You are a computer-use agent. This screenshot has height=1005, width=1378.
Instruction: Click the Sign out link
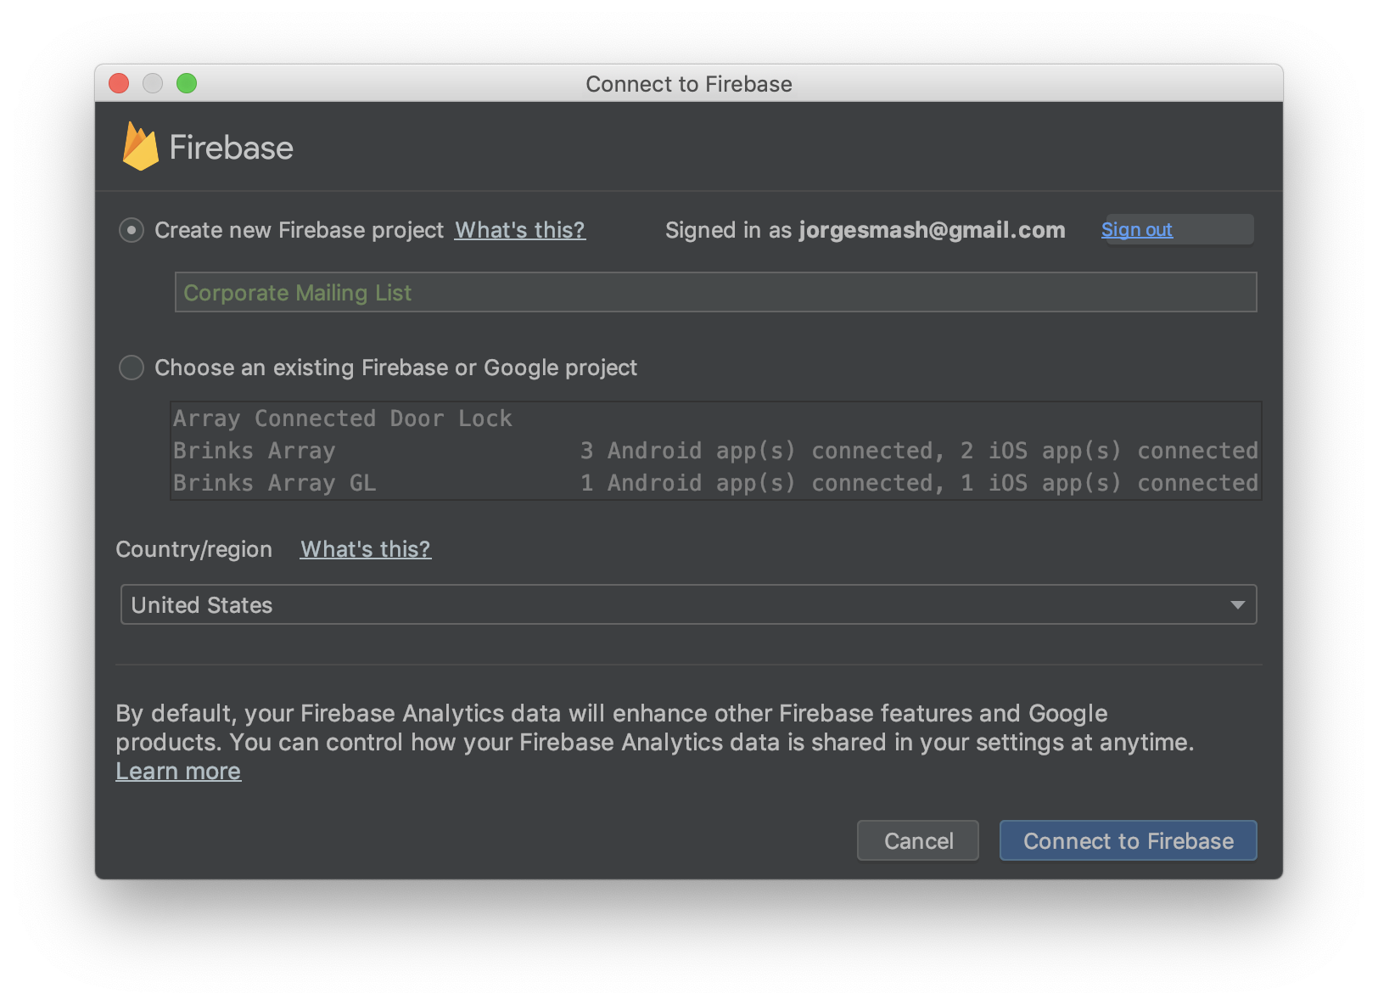coord(1137,230)
